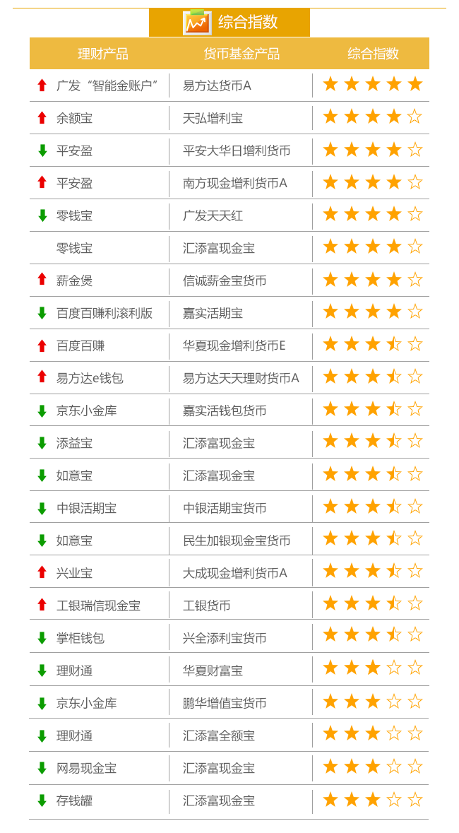Open the 广发"智能金账户" product
Image resolution: width=459 pixels, height=833 pixels.
pyautogui.click(x=108, y=85)
